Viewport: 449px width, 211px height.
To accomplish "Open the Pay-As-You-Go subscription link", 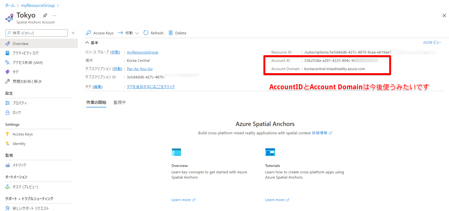I will point(140,69).
